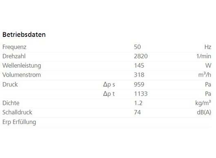The image size is (216, 158).
Task: Select the Drehzahl row label
Action: pyautogui.click(x=14, y=56)
